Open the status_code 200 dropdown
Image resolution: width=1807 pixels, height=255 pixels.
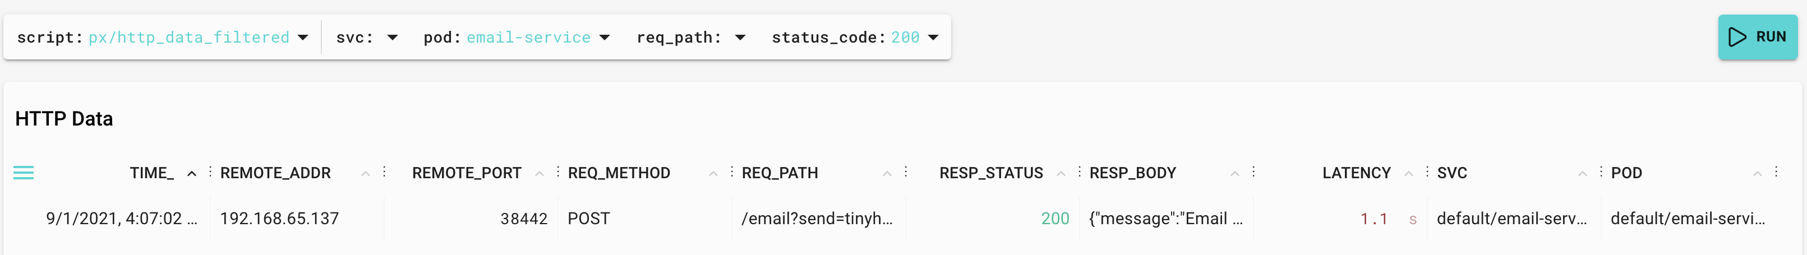pos(854,38)
